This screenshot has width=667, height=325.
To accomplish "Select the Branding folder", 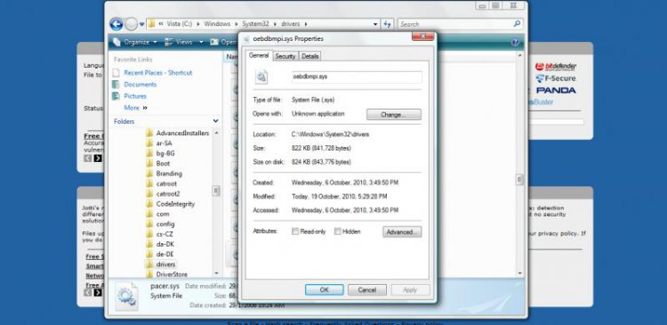I will [x=169, y=174].
